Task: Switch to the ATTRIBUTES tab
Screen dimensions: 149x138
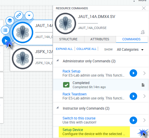Action: click(100, 39)
